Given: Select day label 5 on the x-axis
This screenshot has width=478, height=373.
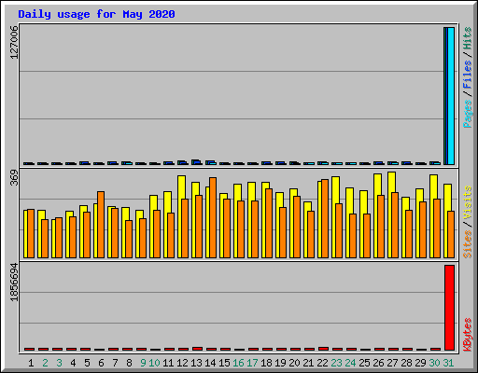Looking at the screenshot, I should click(87, 363).
